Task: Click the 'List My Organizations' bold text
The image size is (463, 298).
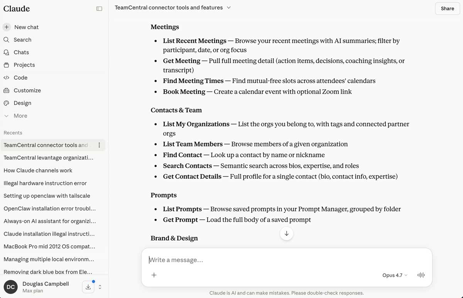Action: [x=196, y=124]
